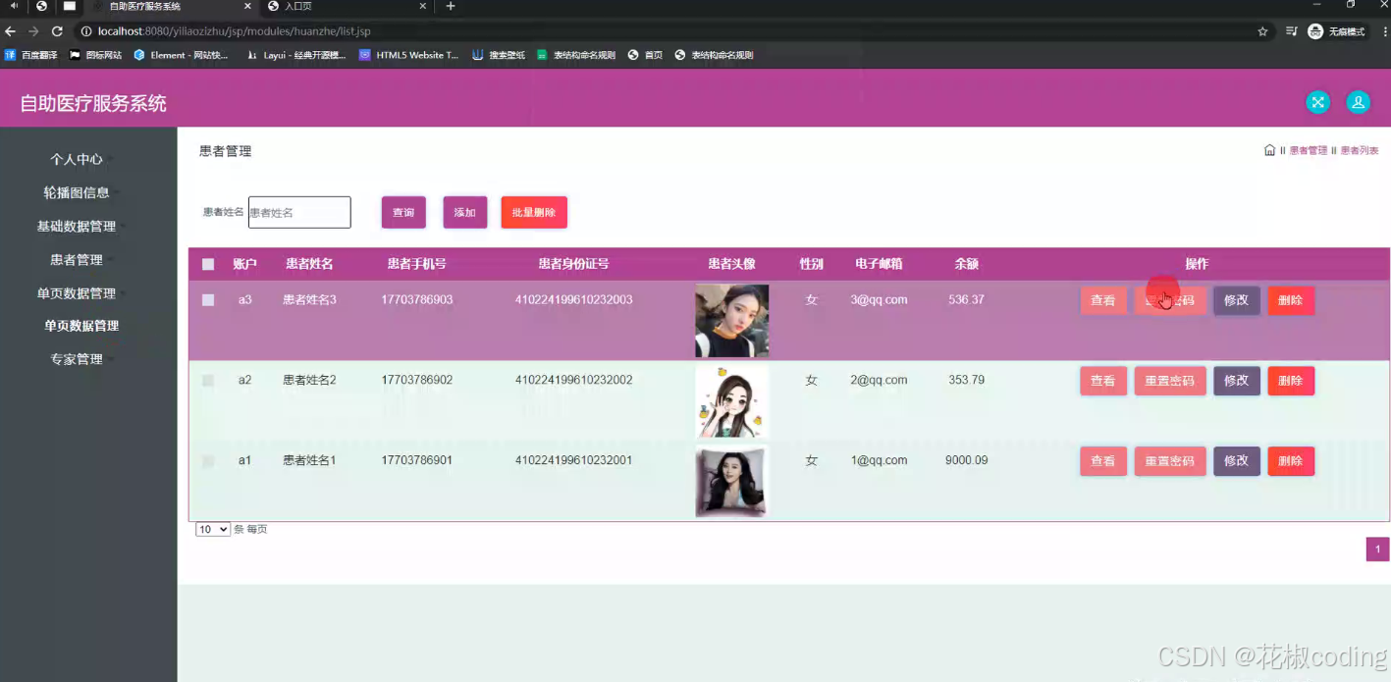Check the row checkbox for a1
The height and width of the screenshot is (682, 1391).
(x=208, y=460)
